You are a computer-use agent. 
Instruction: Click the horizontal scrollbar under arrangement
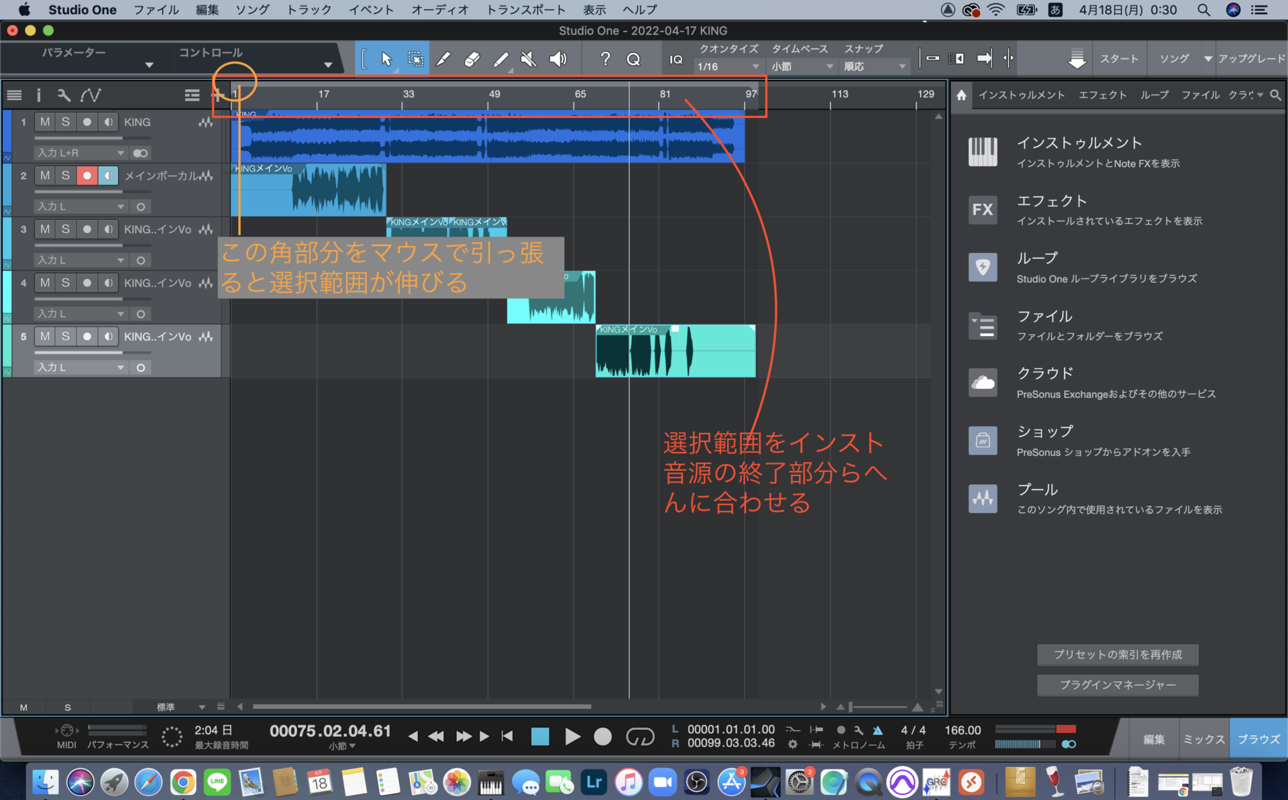pos(421,706)
